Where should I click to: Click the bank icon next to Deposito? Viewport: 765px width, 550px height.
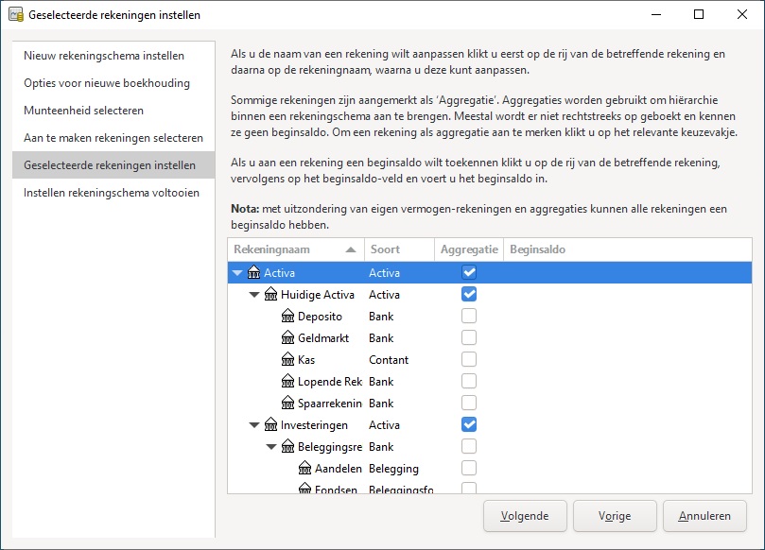click(x=288, y=317)
